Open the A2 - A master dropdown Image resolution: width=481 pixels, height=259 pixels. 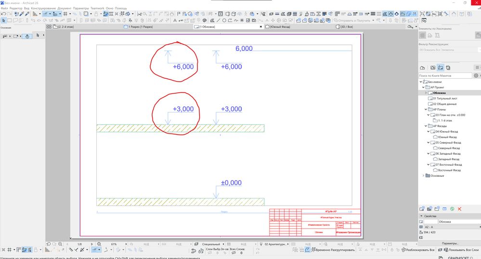point(452,227)
